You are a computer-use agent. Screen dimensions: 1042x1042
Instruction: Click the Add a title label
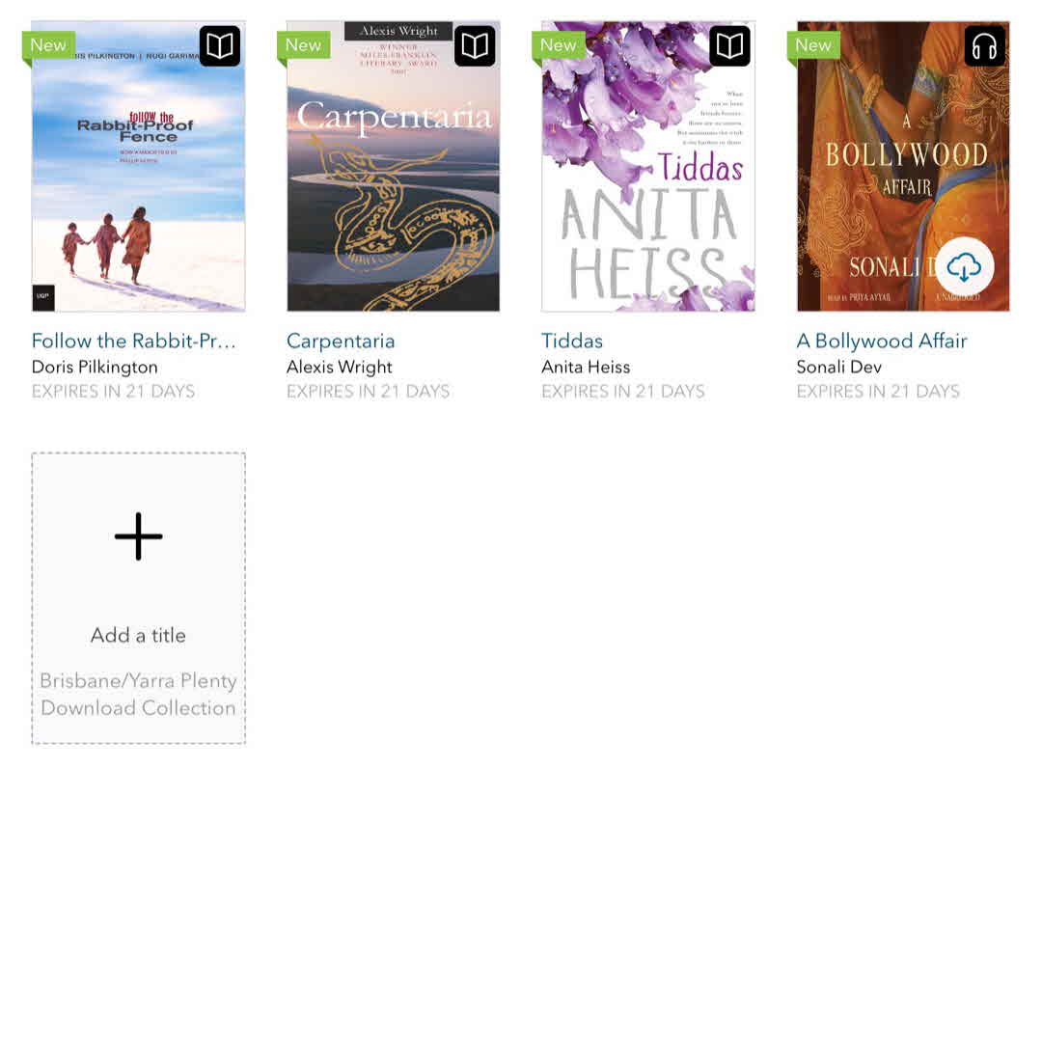(x=138, y=635)
